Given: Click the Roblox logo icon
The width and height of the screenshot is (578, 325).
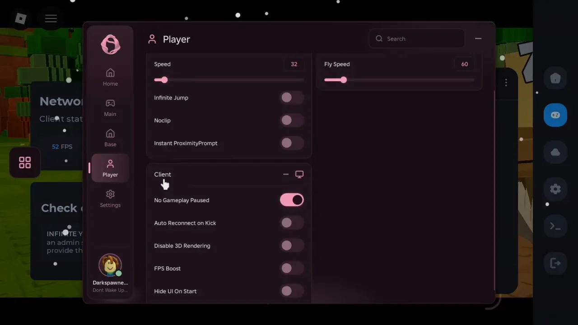Looking at the screenshot, I should point(21,19).
